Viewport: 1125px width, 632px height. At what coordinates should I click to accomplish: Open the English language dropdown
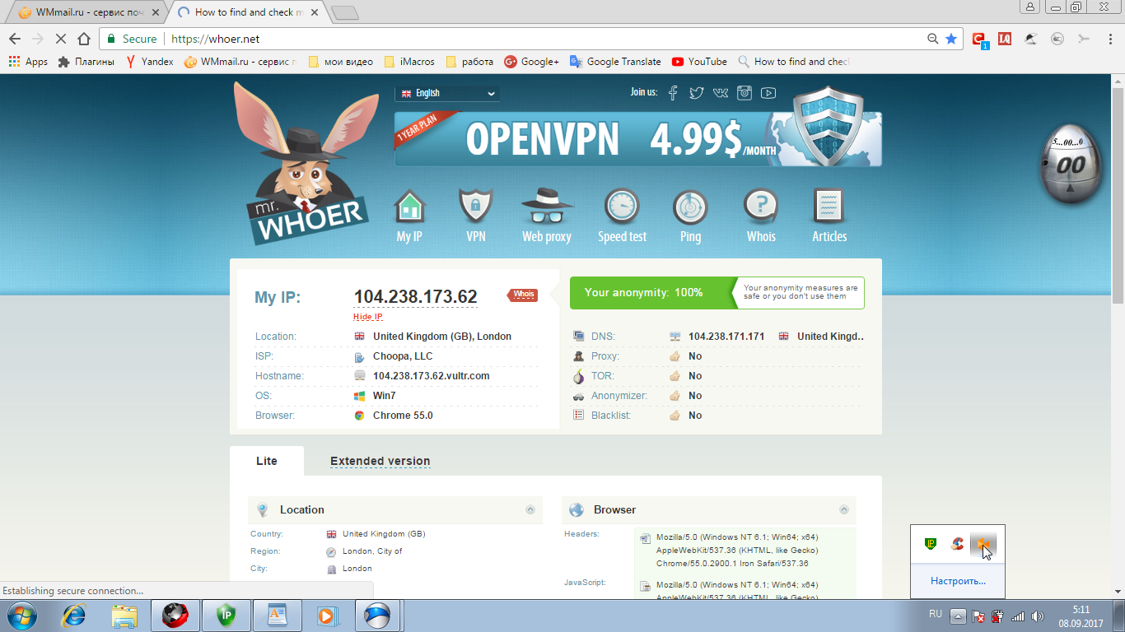coord(447,94)
